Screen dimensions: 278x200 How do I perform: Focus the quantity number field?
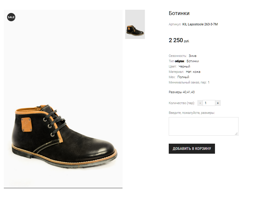click(x=209, y=103)
